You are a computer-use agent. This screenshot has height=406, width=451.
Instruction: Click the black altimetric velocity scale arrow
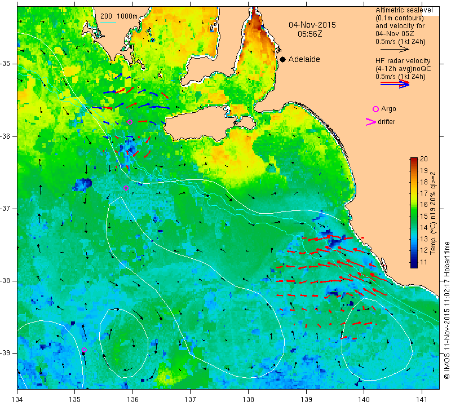click(395, 50)
